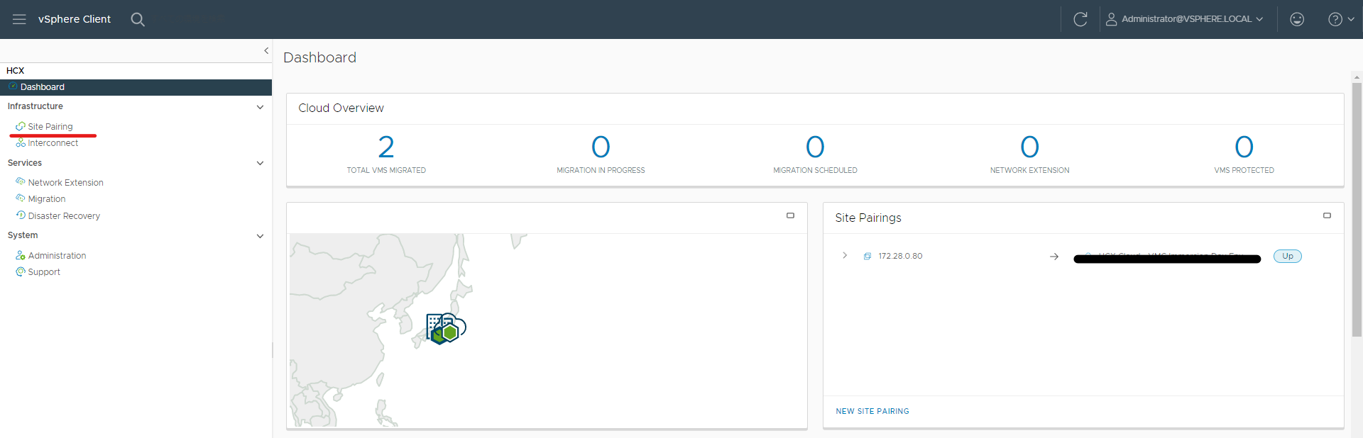Open Administrator@VSPHERE.LOCAL user dropdown
Image resolution: width=1363 pixels, height=438 pixels.
coord(1185,19)
